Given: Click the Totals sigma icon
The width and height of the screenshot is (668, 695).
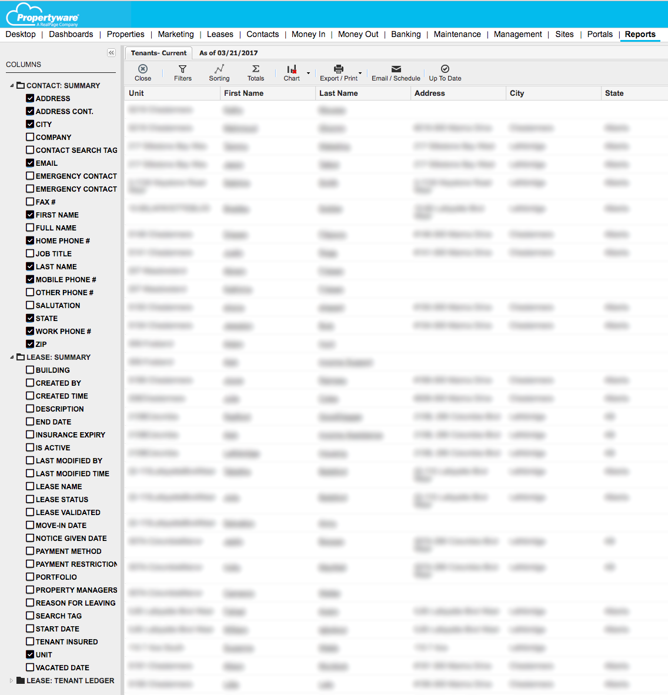Looking at the screenshot, I should pyautogui.click(x=256, y=69).
